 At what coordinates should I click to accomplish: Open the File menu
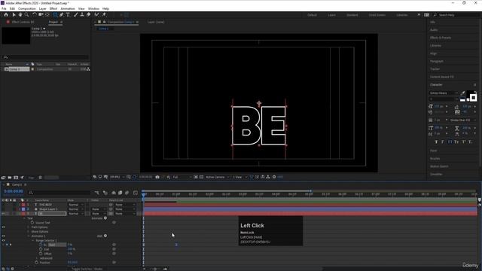point(4,8)
